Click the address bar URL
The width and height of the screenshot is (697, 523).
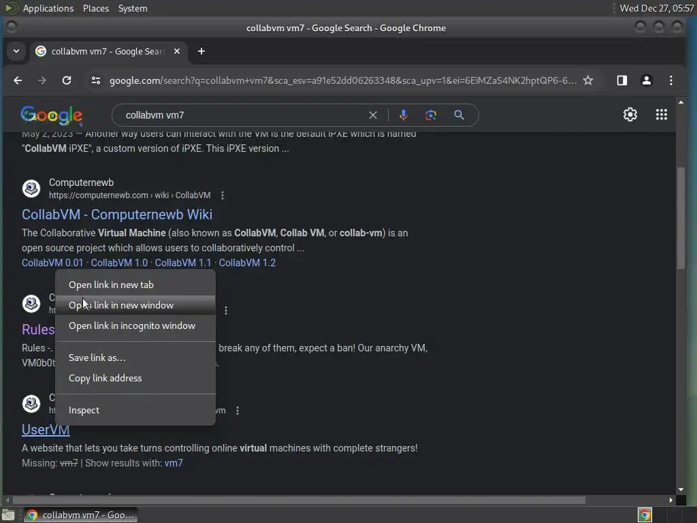pos(343,80)
